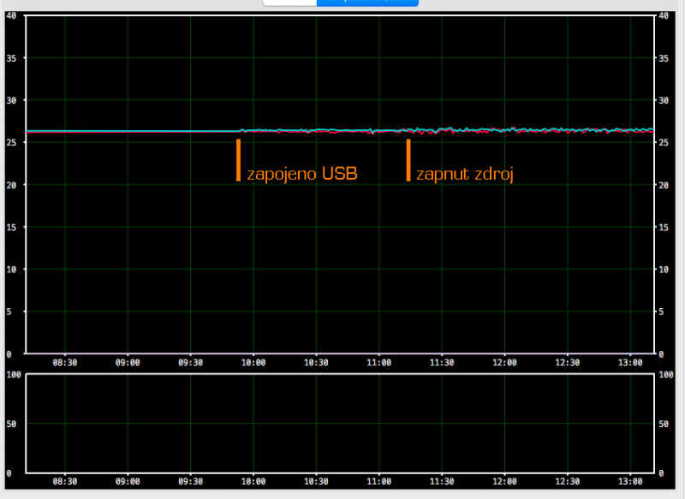Click the orange marker beside "zapojeno USB"

coord(238,160)
